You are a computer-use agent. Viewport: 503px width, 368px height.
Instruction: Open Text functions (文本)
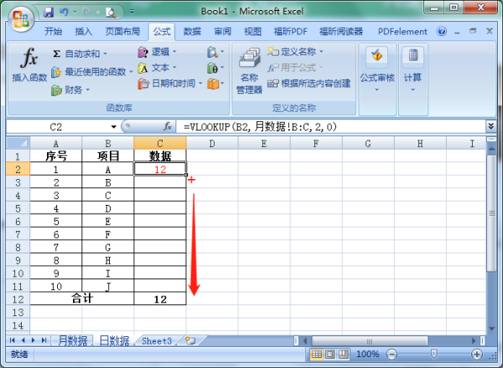[158, 68]
